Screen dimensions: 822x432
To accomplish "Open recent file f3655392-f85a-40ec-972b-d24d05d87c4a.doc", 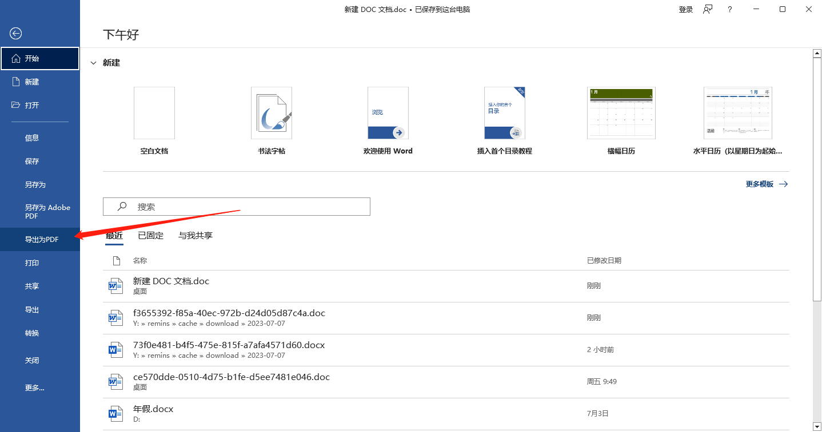I will pyautogui.click(x=446, y=318).
